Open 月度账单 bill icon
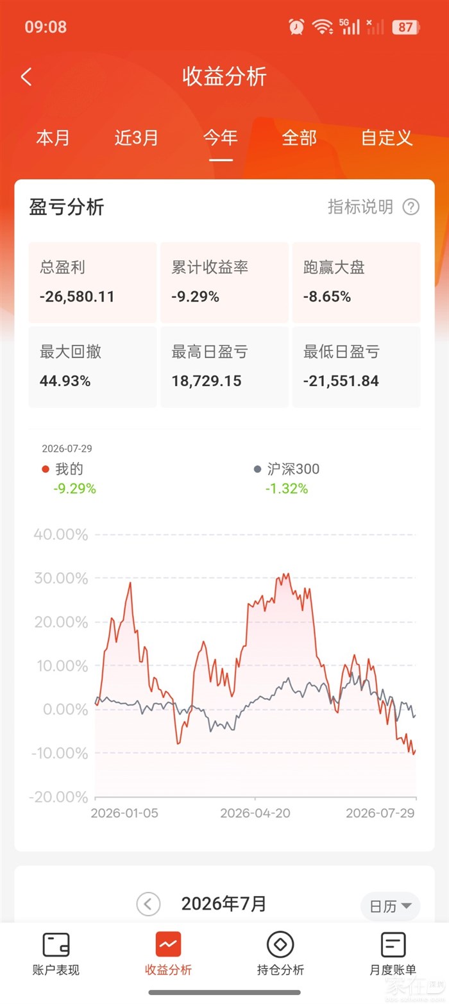Screen dimensions: 449x1004 (393, 944)
